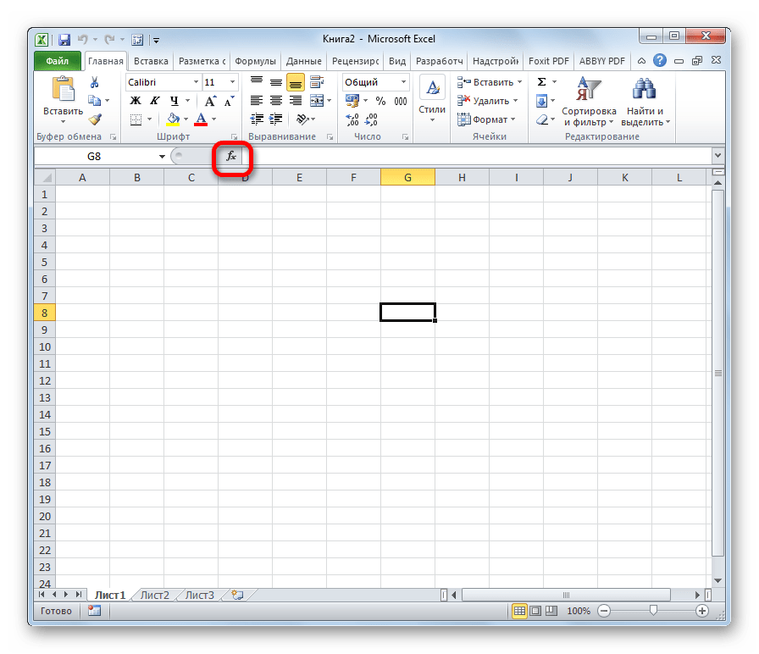Switch to Page Layout view
Image resolution: width=759 pixels, height=654 pixels.
(535, 611)
